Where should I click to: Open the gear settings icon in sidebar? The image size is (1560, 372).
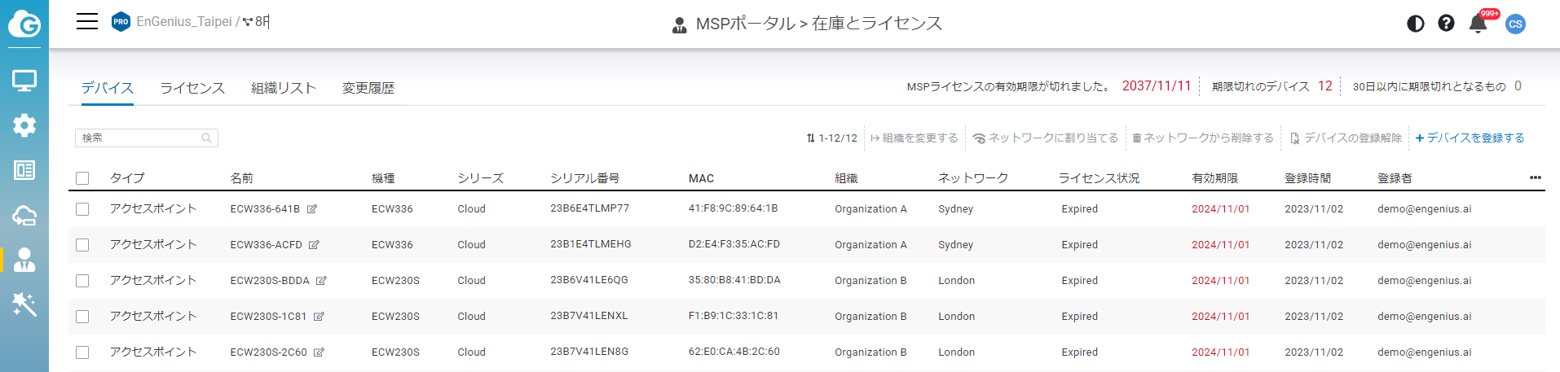[x=24, y=125]
